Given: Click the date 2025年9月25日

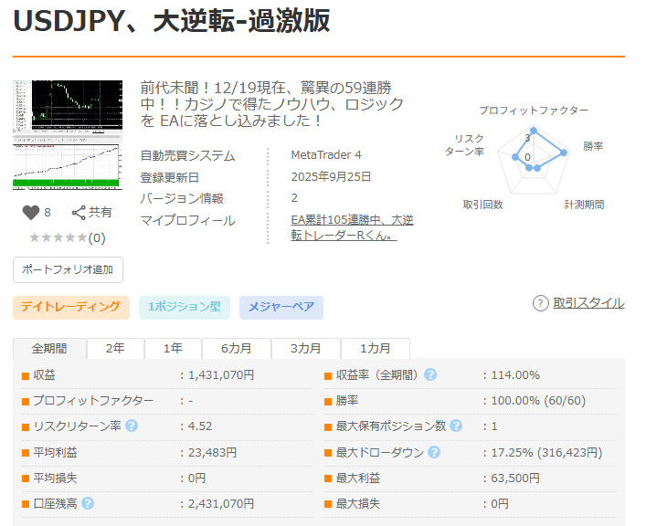Looking at the screenshot, I should tap(332, 177).
